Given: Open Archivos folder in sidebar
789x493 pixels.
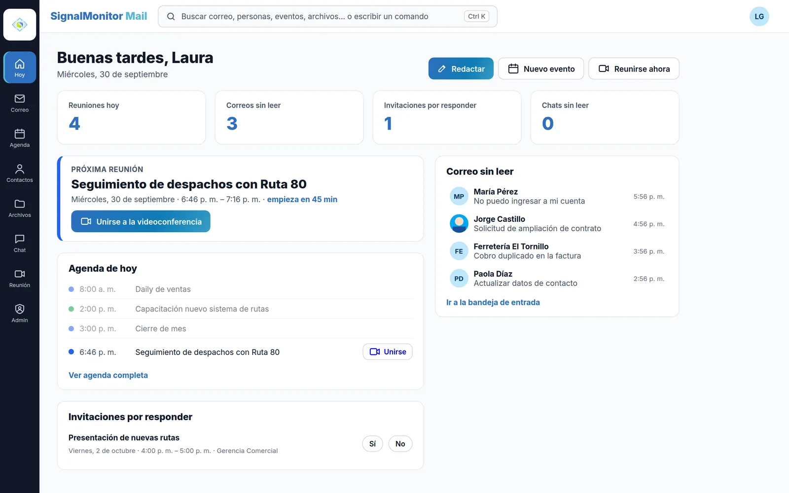Looking at the screenshot, I should [20, 208].
